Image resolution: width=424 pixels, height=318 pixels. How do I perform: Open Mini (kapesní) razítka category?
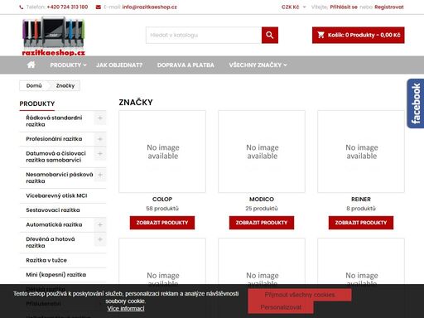pyautogui.click(x=56, y=275)
